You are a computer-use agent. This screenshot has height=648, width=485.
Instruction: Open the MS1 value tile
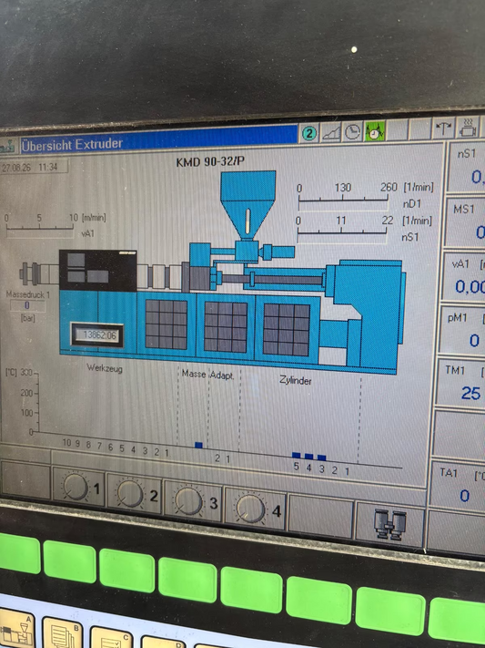coord(464,222)
